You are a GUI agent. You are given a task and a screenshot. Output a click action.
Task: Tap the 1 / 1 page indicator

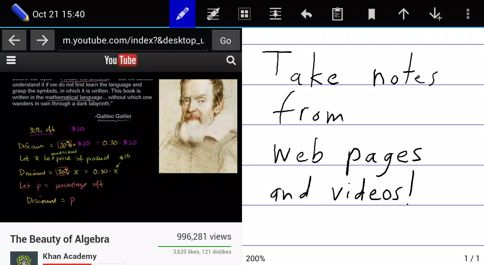472,259
